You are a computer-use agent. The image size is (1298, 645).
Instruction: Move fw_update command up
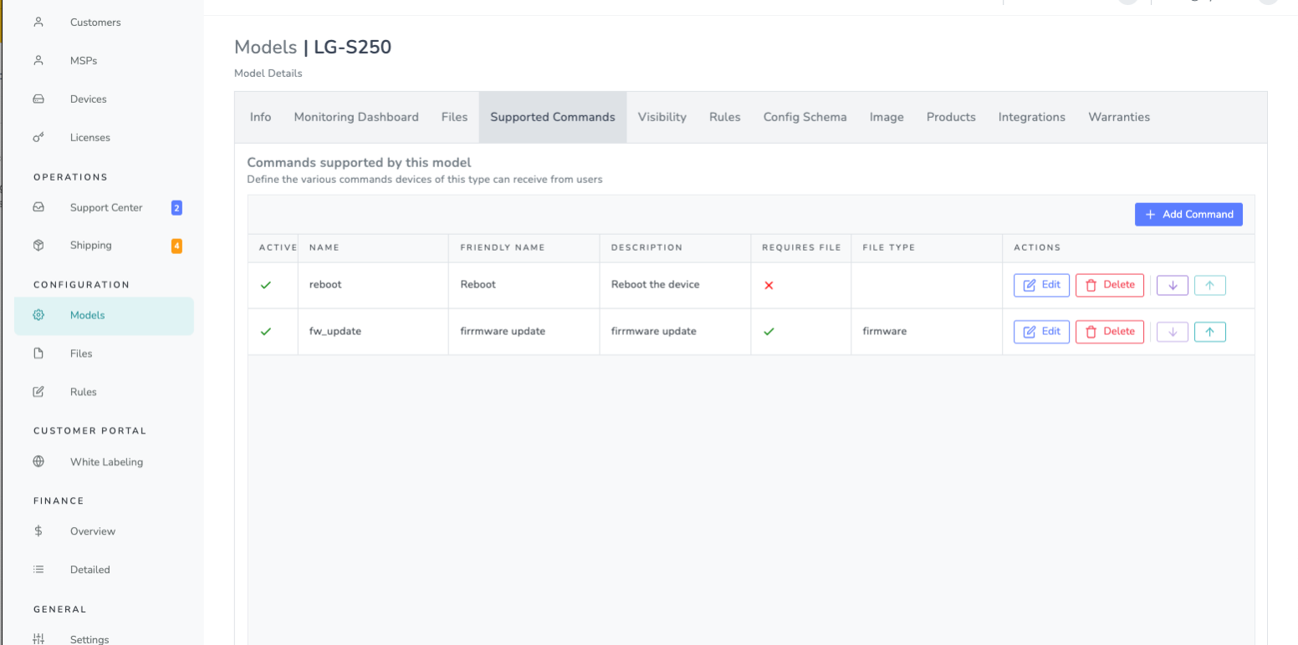tap(1209, 332)
